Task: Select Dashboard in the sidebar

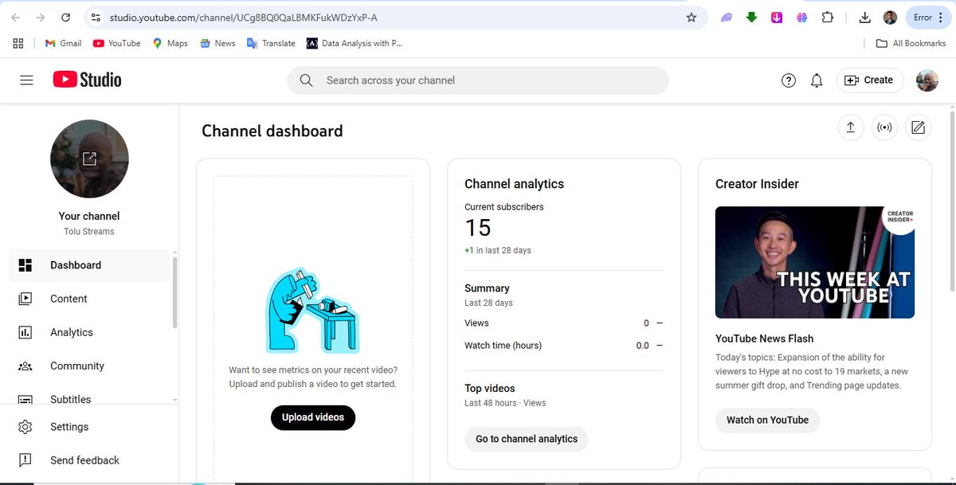Action: (89, 265)
